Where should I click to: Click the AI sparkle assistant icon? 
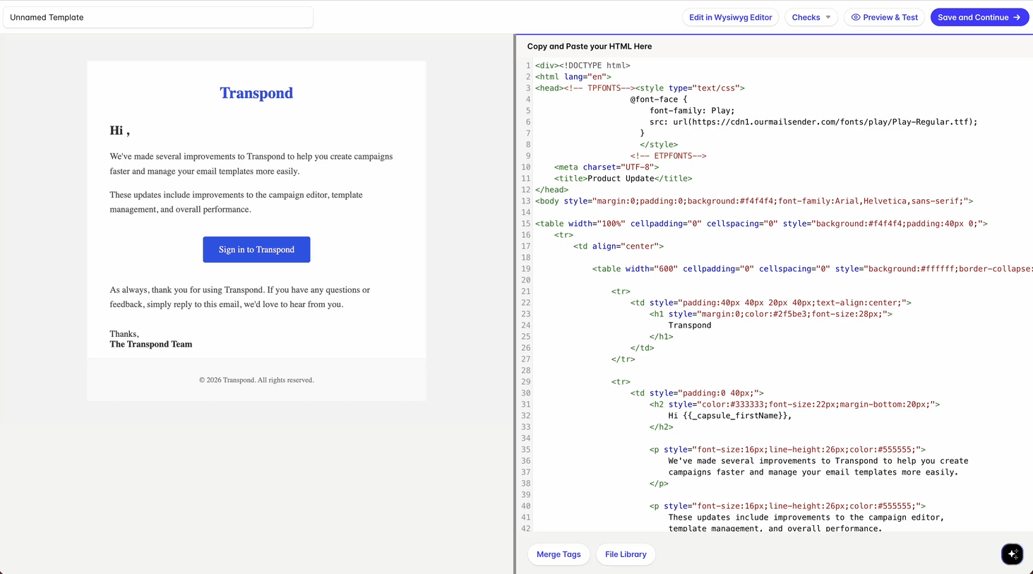1012,554
